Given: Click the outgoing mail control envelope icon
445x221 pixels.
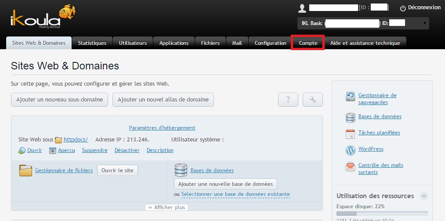Looking at the screenshot, I should 350,167.
